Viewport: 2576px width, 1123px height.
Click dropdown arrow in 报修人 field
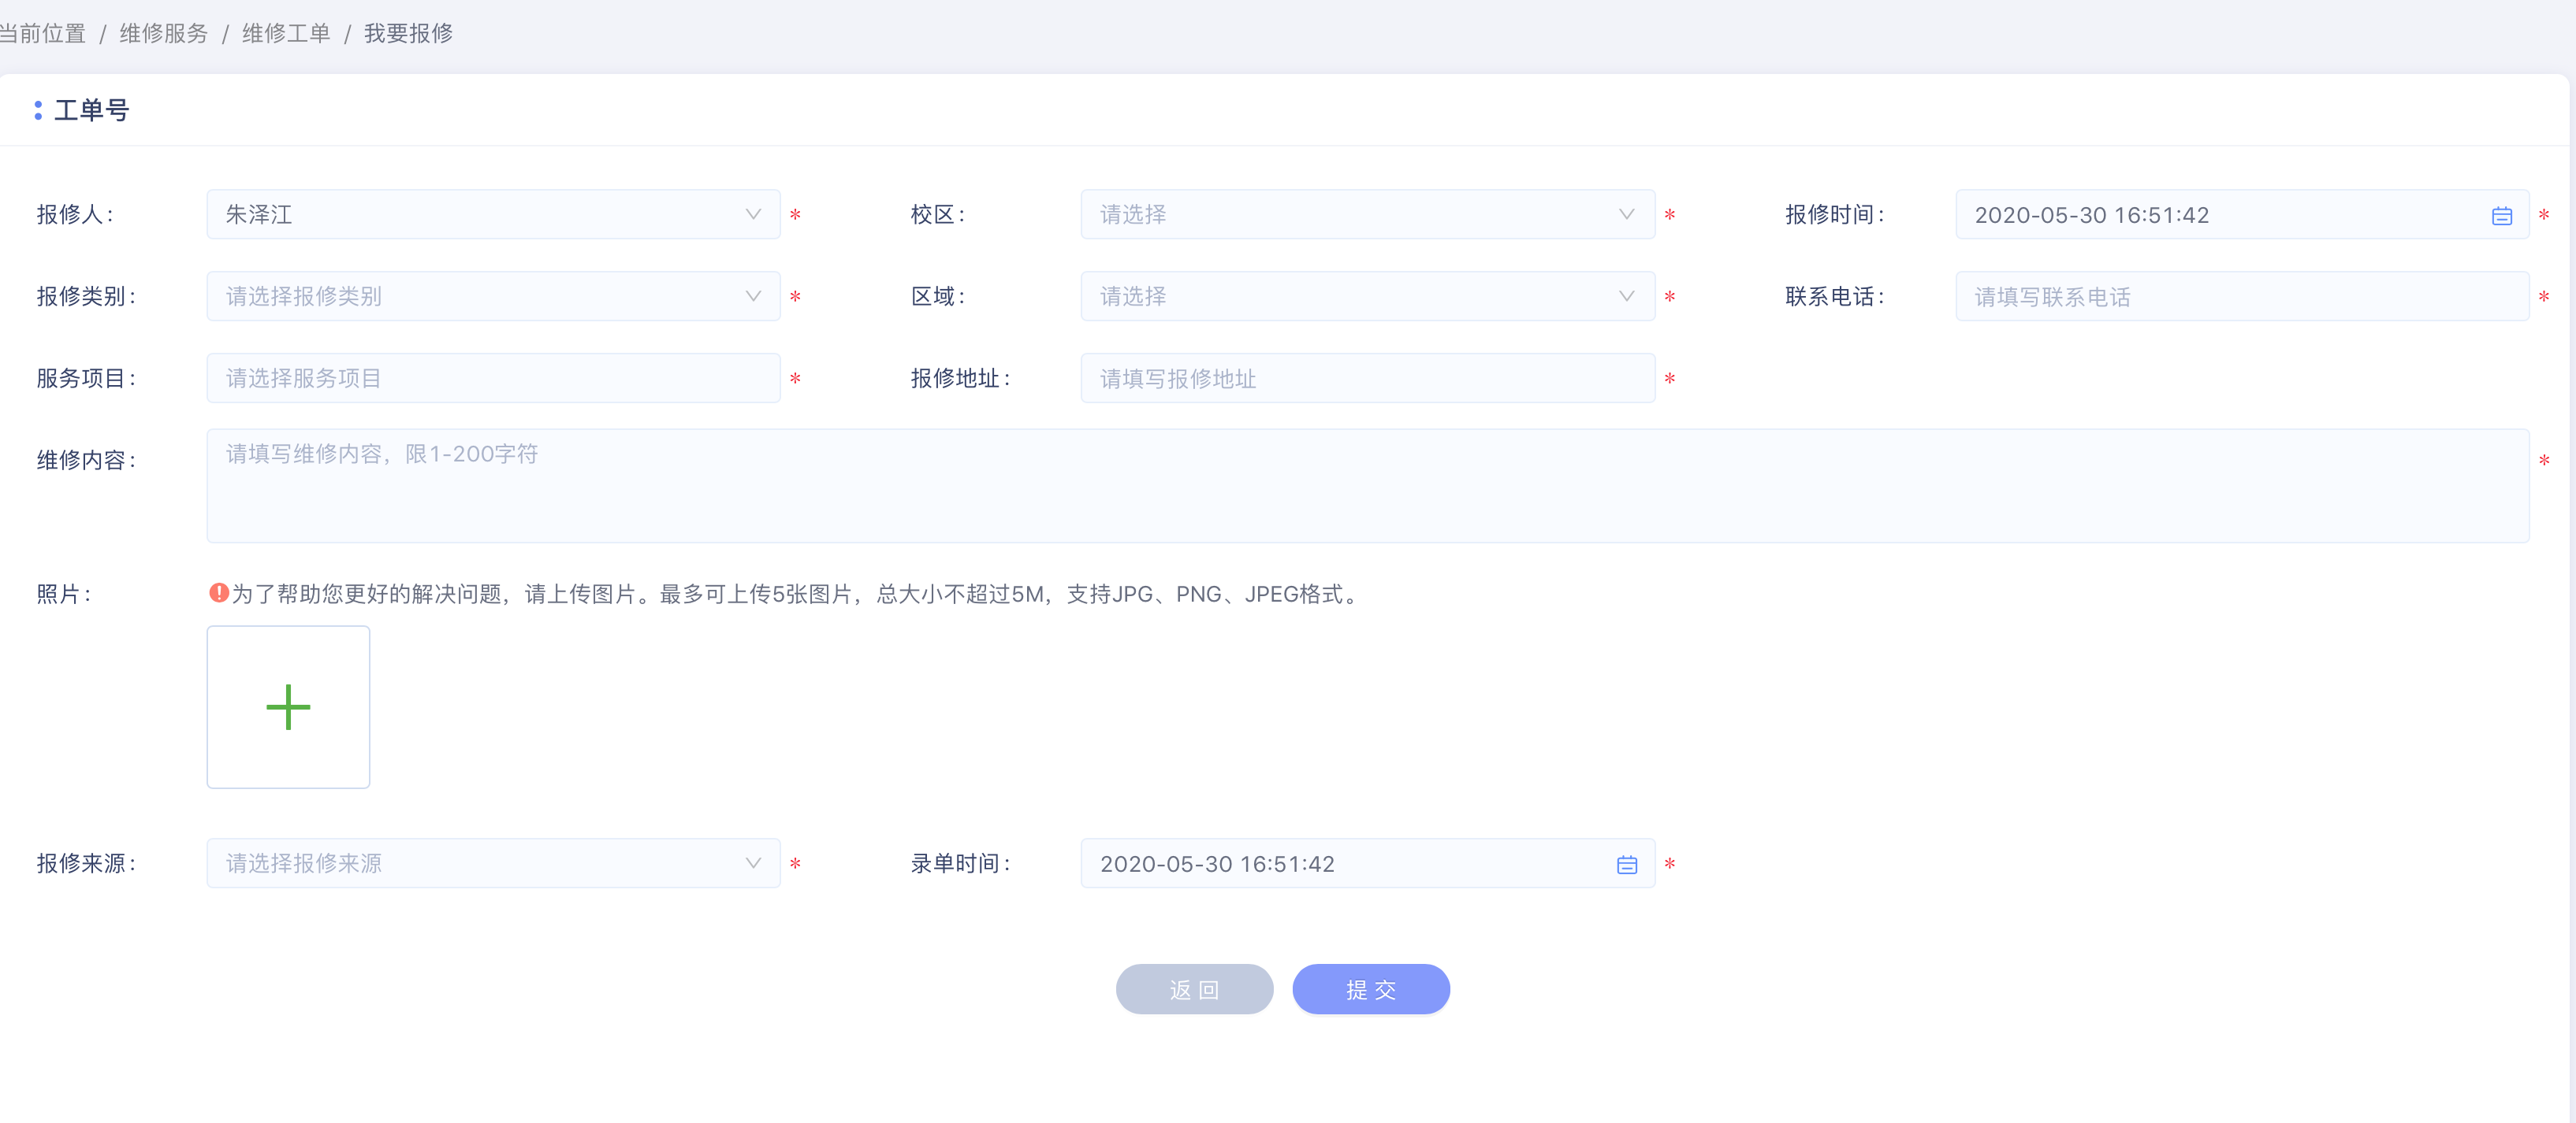tap(753, 215)
